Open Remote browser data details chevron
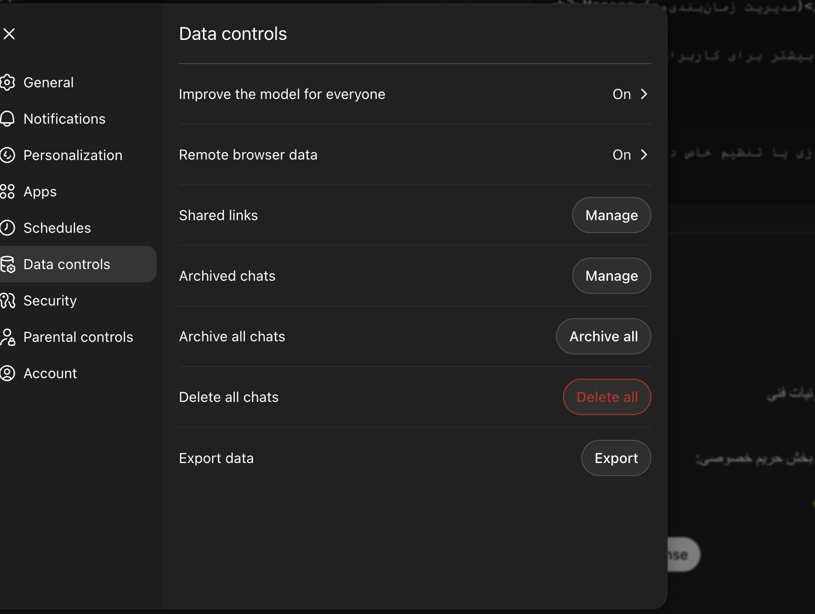Image resolution: width=815 pixels, height=614 pixels. click(x=644, y=155)
